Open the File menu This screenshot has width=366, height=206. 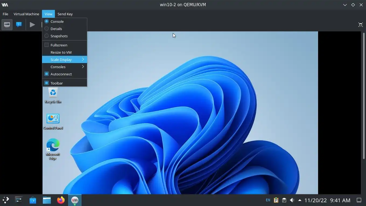[x=5, y=14]
